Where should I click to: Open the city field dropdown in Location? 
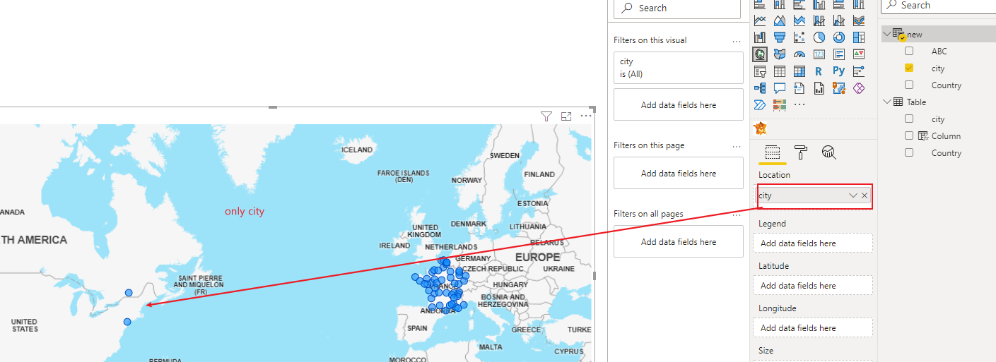(853, 195)
